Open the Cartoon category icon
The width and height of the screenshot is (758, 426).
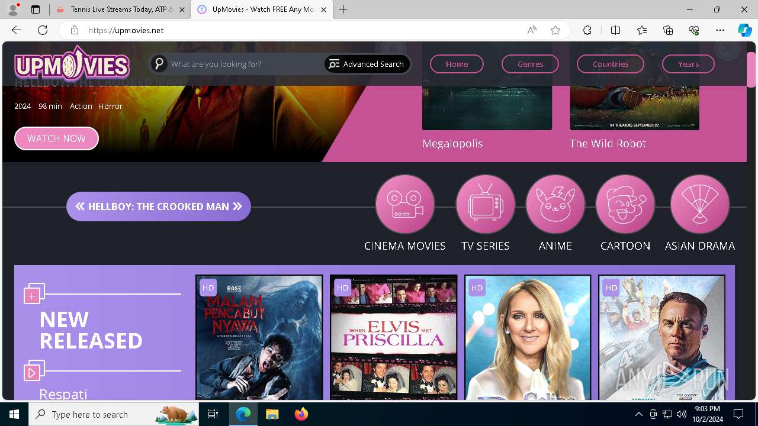tap(625, 204)
